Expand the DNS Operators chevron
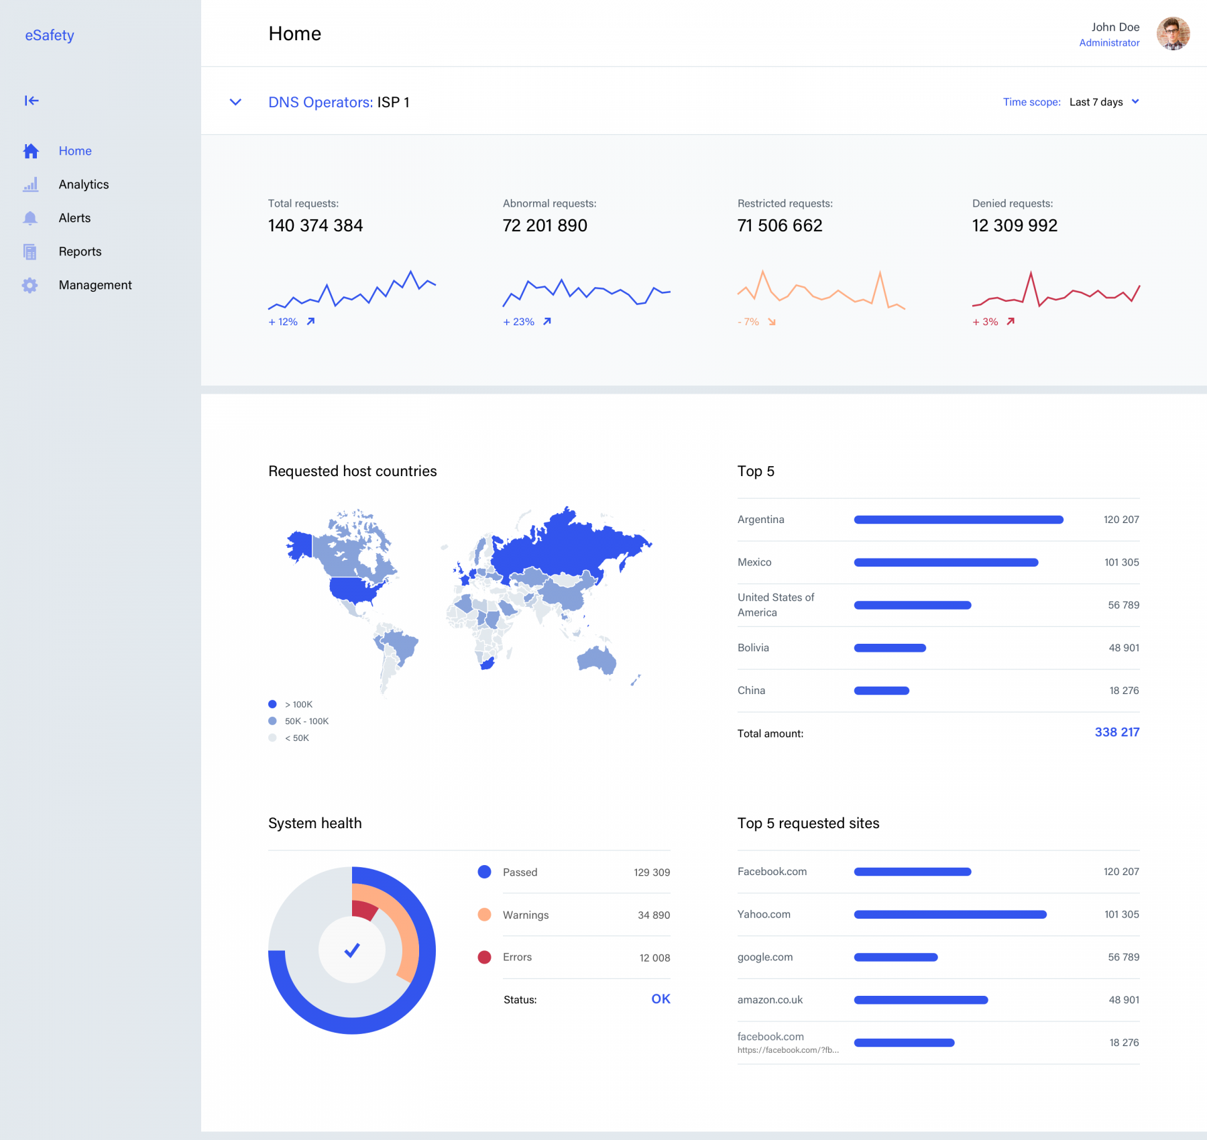Viewport: 1207px width, 1140px height. pos(235,102)
